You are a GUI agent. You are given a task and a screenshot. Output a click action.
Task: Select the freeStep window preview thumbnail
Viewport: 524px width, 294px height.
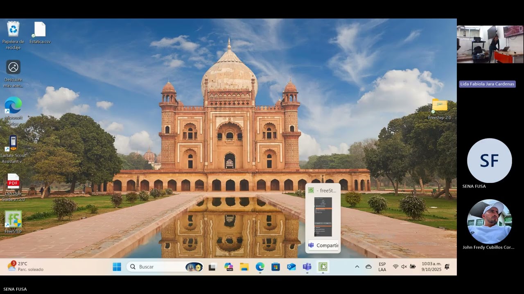coord(323,217)
